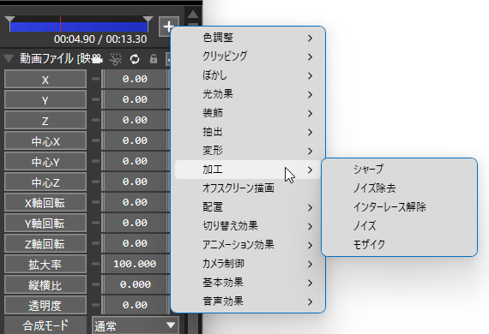The image size is (489, 334).
Task: Click the 00:04.90 / 00:13.30 time readout
Action: [100, 39]
